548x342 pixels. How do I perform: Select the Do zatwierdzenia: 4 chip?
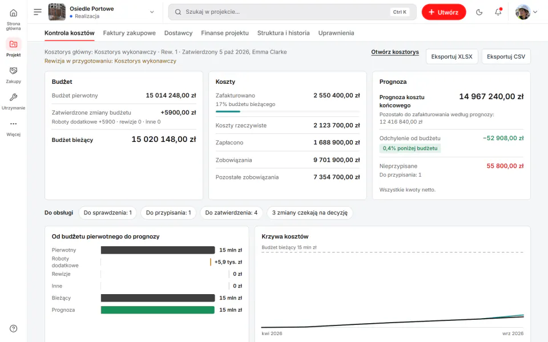(231, 213)
